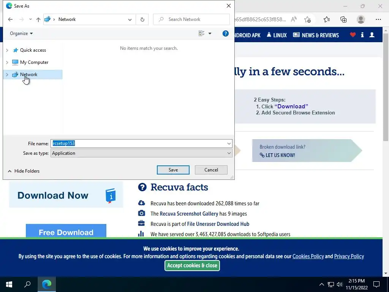The width and height of the screenshot is (389, 292).
Task: Open the Privacy Policy link
Action: pos(349,256)
